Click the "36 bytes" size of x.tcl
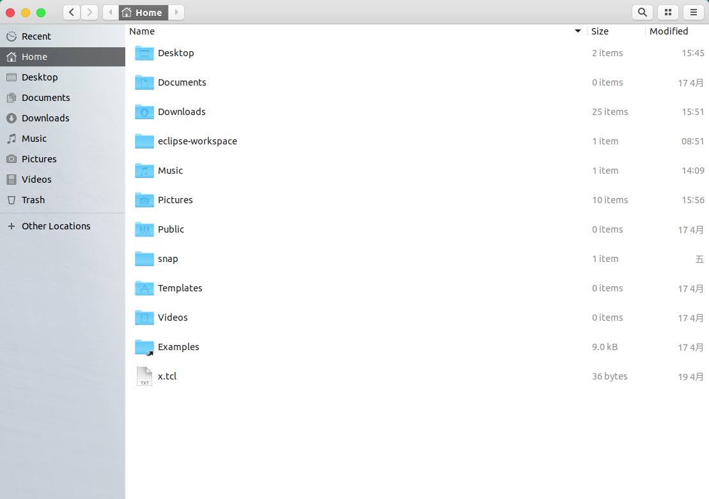The height and width of the screenshot is (499, 709). (x=609, y=376)
